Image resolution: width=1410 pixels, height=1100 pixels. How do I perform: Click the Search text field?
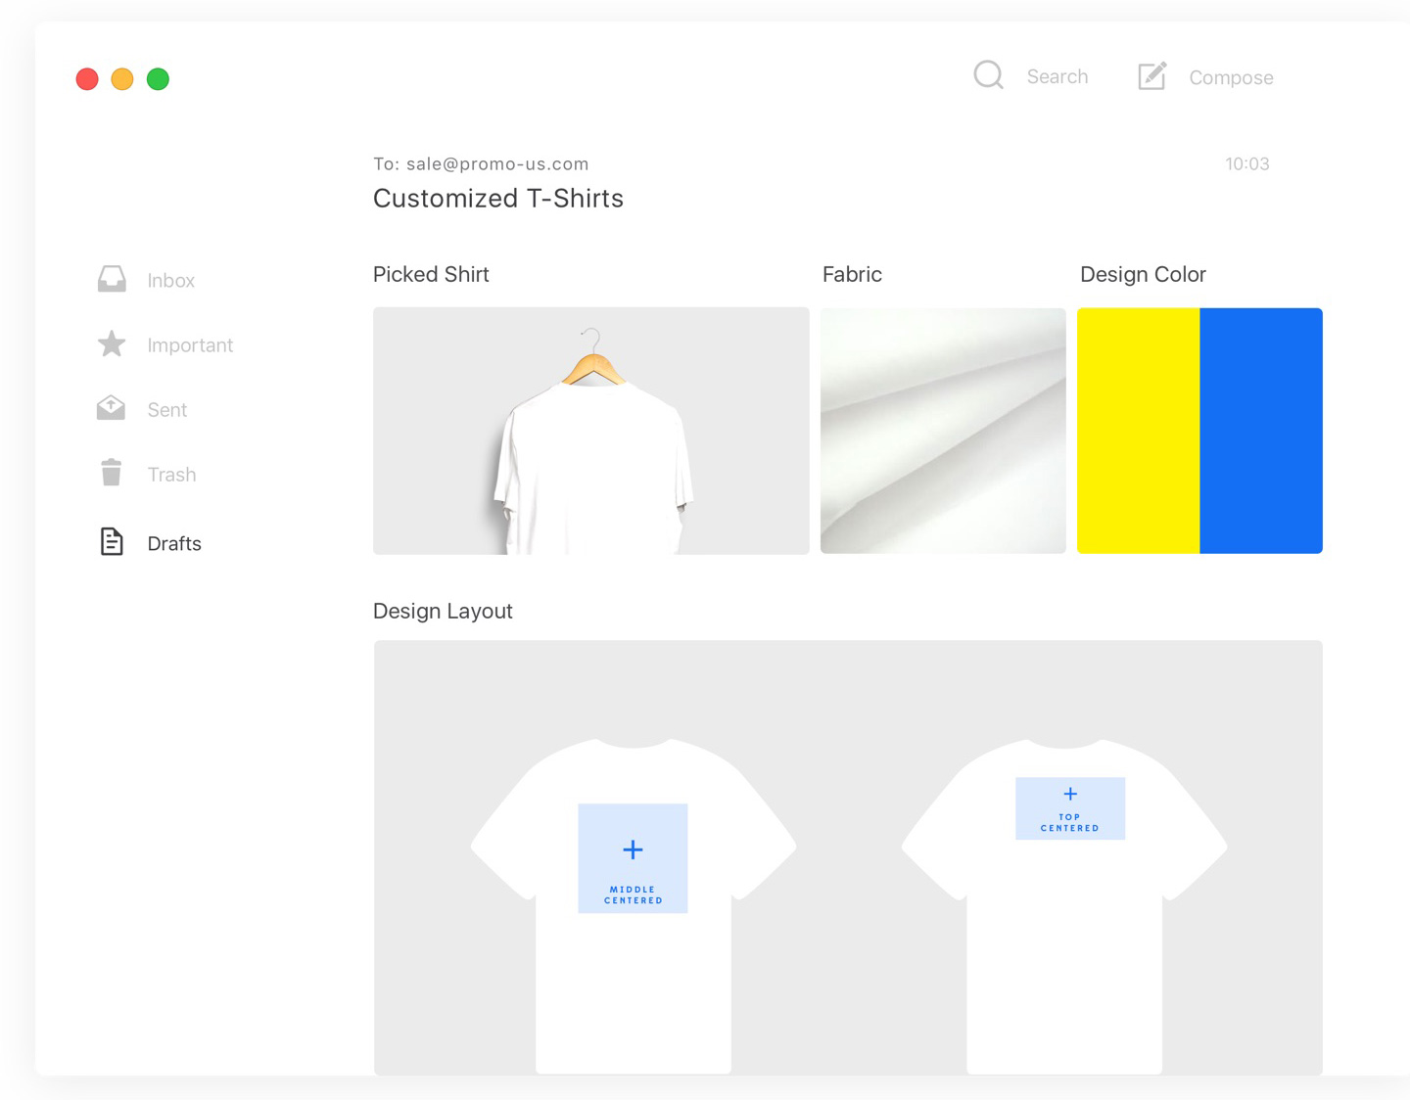[x=1057, y=77]
